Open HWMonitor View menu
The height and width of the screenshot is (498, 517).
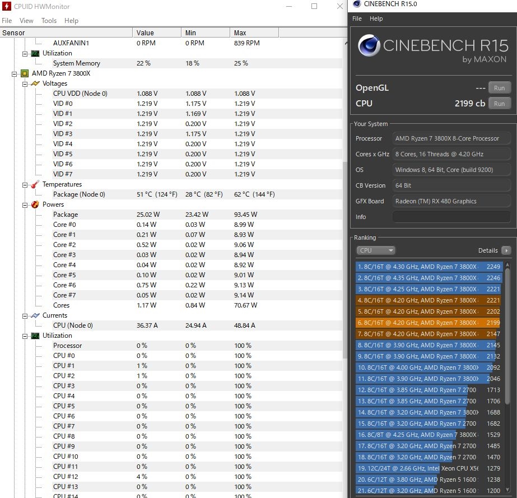click(x=26, y=21)
